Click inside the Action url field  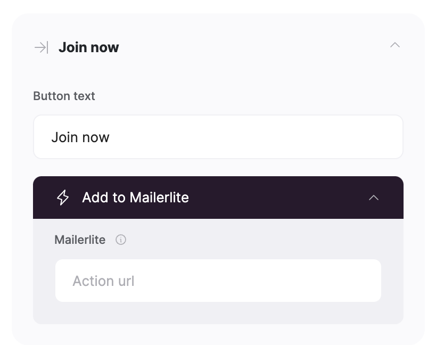pyautogui.click(x=218, y=281)
